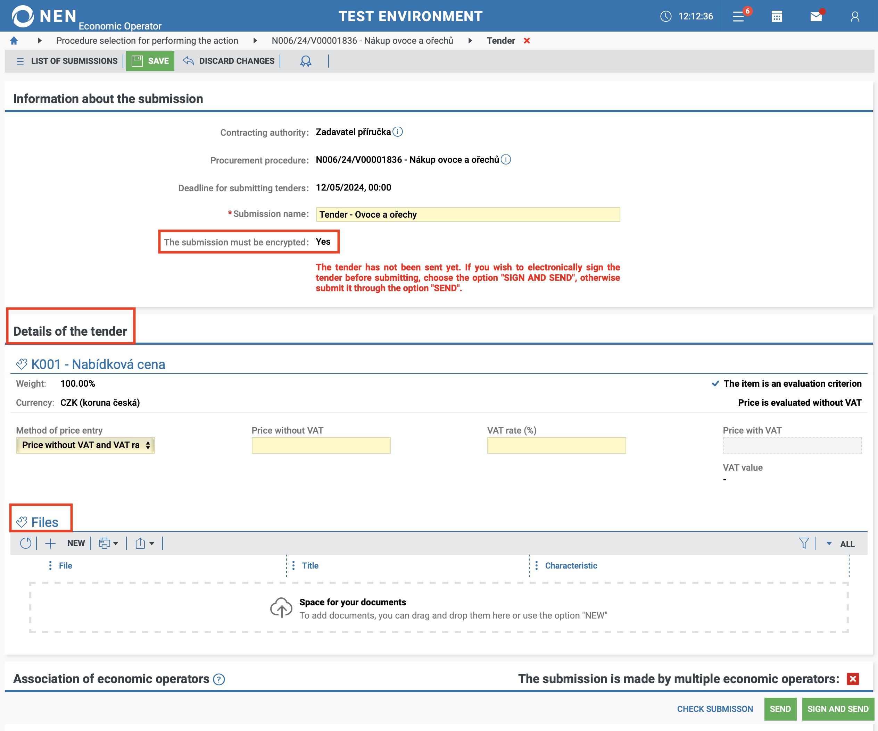This screenshot has width=878, height=731.
Task: Click SIGN AND SEND button
Action: 837,709
